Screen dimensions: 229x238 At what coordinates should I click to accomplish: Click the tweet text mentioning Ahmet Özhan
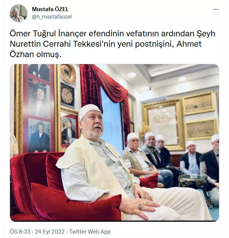(x=112, y=44)
